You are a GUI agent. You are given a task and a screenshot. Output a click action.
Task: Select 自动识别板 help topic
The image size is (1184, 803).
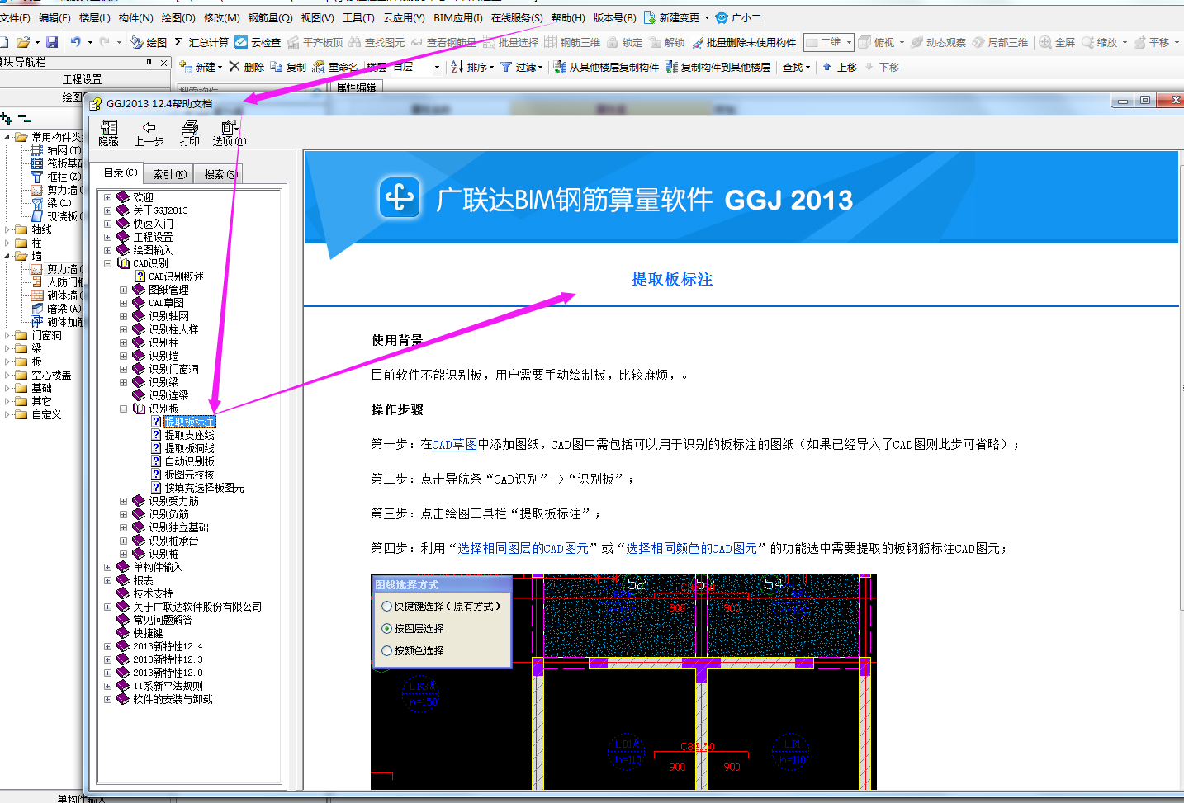point(189,461)
